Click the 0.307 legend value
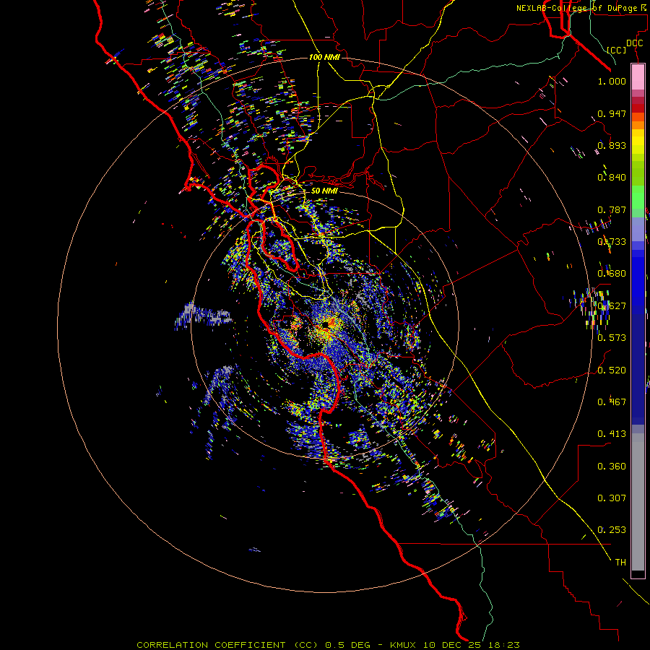This screenshot has height=650, width=650. click(x=612, y=498)
